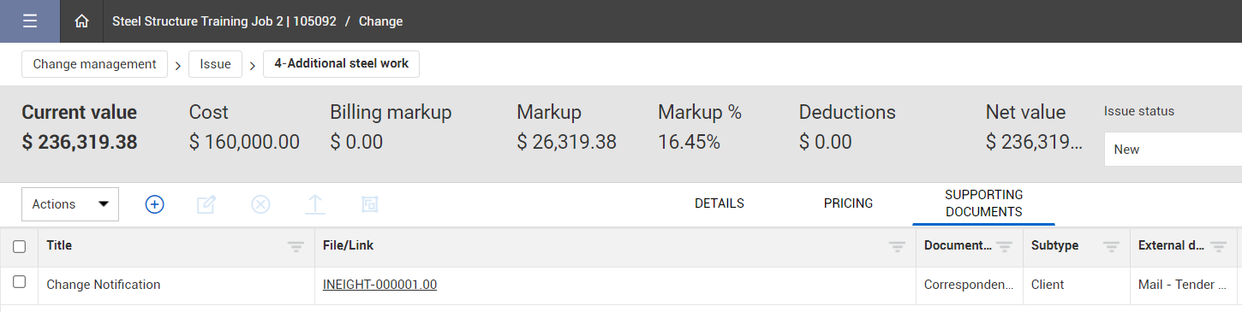Open filter for Subtype column

[x=1111, y=246]
